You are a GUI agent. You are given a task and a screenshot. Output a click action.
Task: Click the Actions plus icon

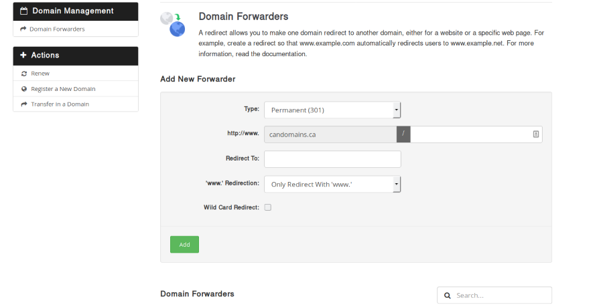23,56
